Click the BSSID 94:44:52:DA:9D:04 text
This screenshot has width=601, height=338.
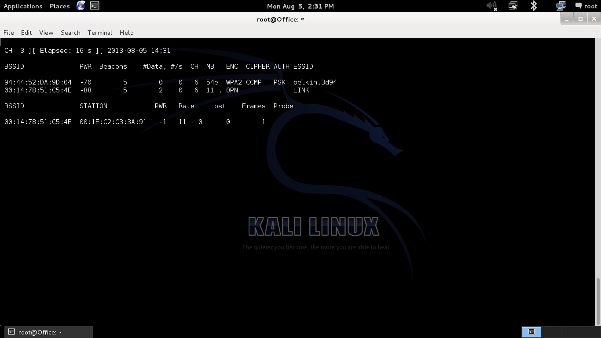click(38, 82)
